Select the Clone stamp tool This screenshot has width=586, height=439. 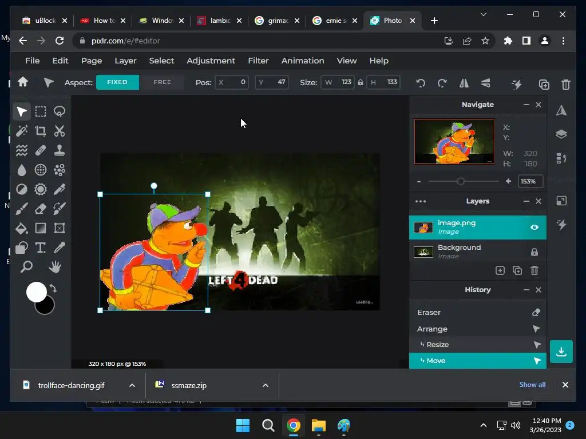[60, 150]
